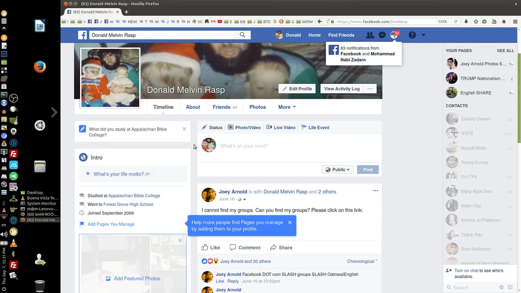This screenshot has height=293, width=521.
Task: Click Add Pages You Manage link
Action: pyautogui.click(x=111, y=224)
